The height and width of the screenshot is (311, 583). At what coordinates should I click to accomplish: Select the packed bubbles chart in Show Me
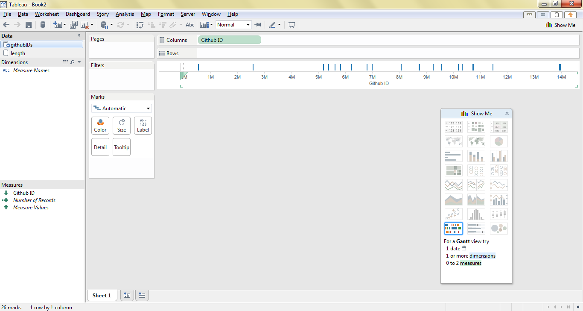[499, 229]
